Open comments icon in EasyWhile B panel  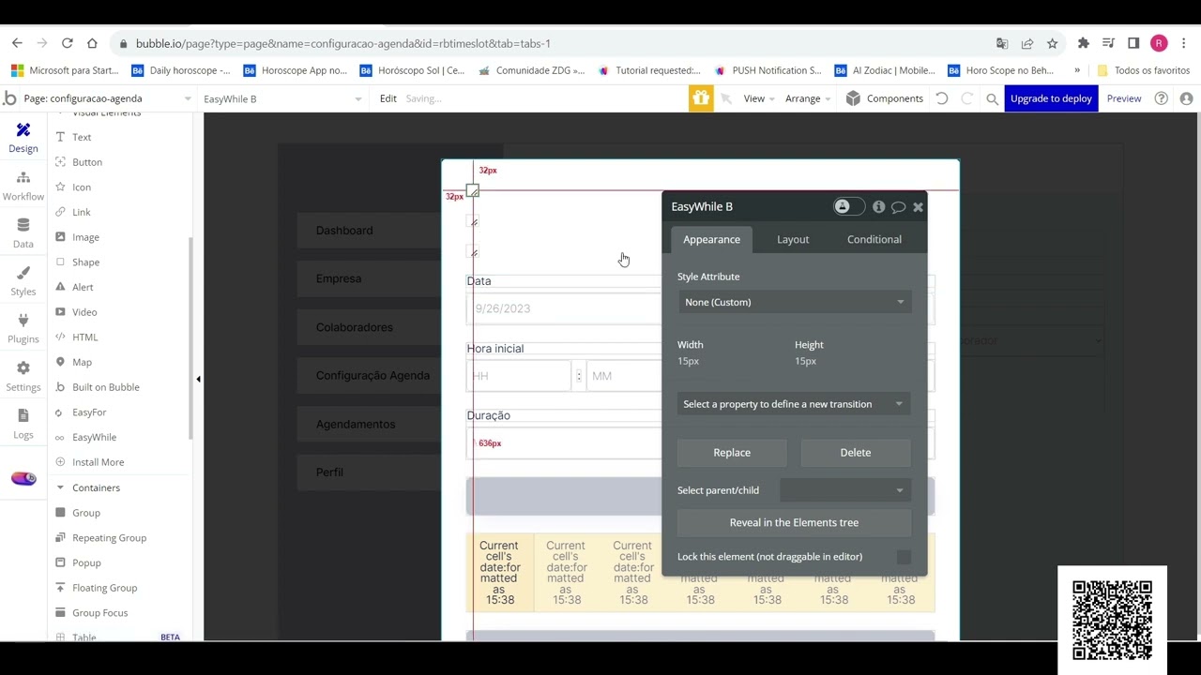click(x=898, y=207)
